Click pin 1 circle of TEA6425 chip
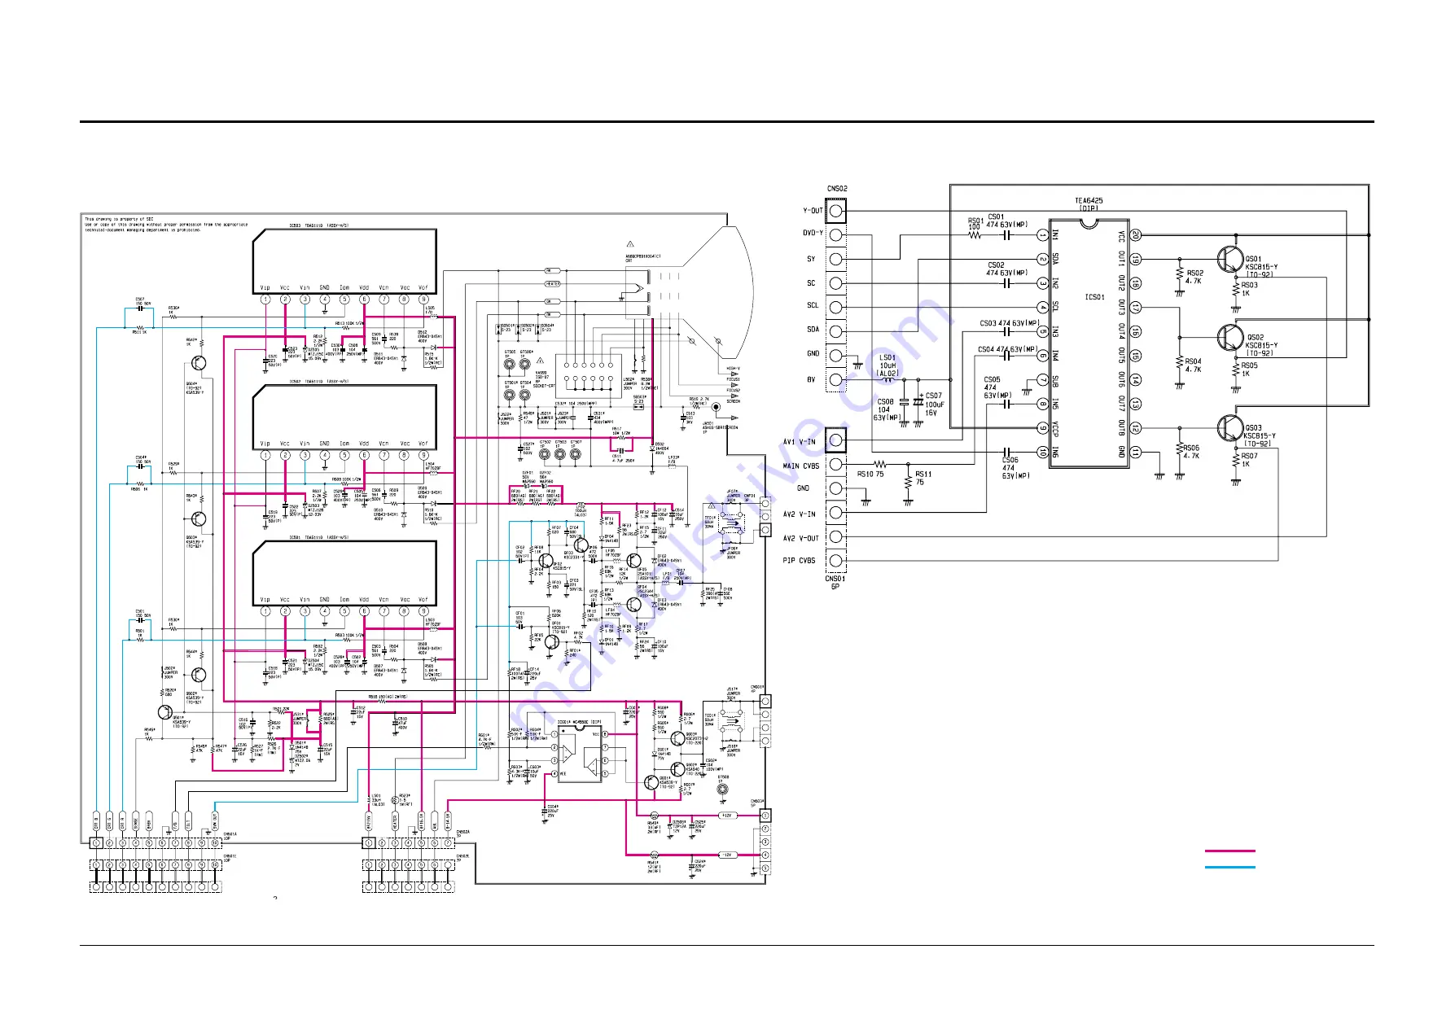Screen dimensions: 1455x1028 coord(1042,235)
